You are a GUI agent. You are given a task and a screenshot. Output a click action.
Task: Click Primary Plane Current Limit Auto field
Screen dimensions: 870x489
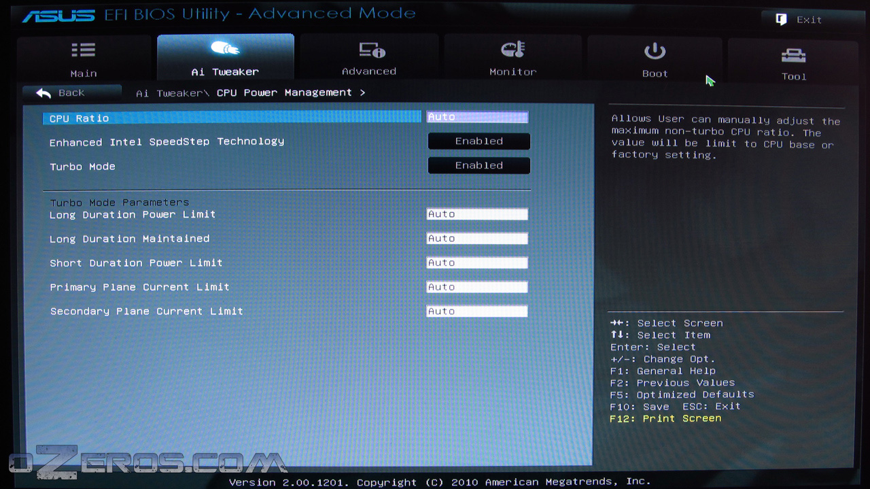477,287
